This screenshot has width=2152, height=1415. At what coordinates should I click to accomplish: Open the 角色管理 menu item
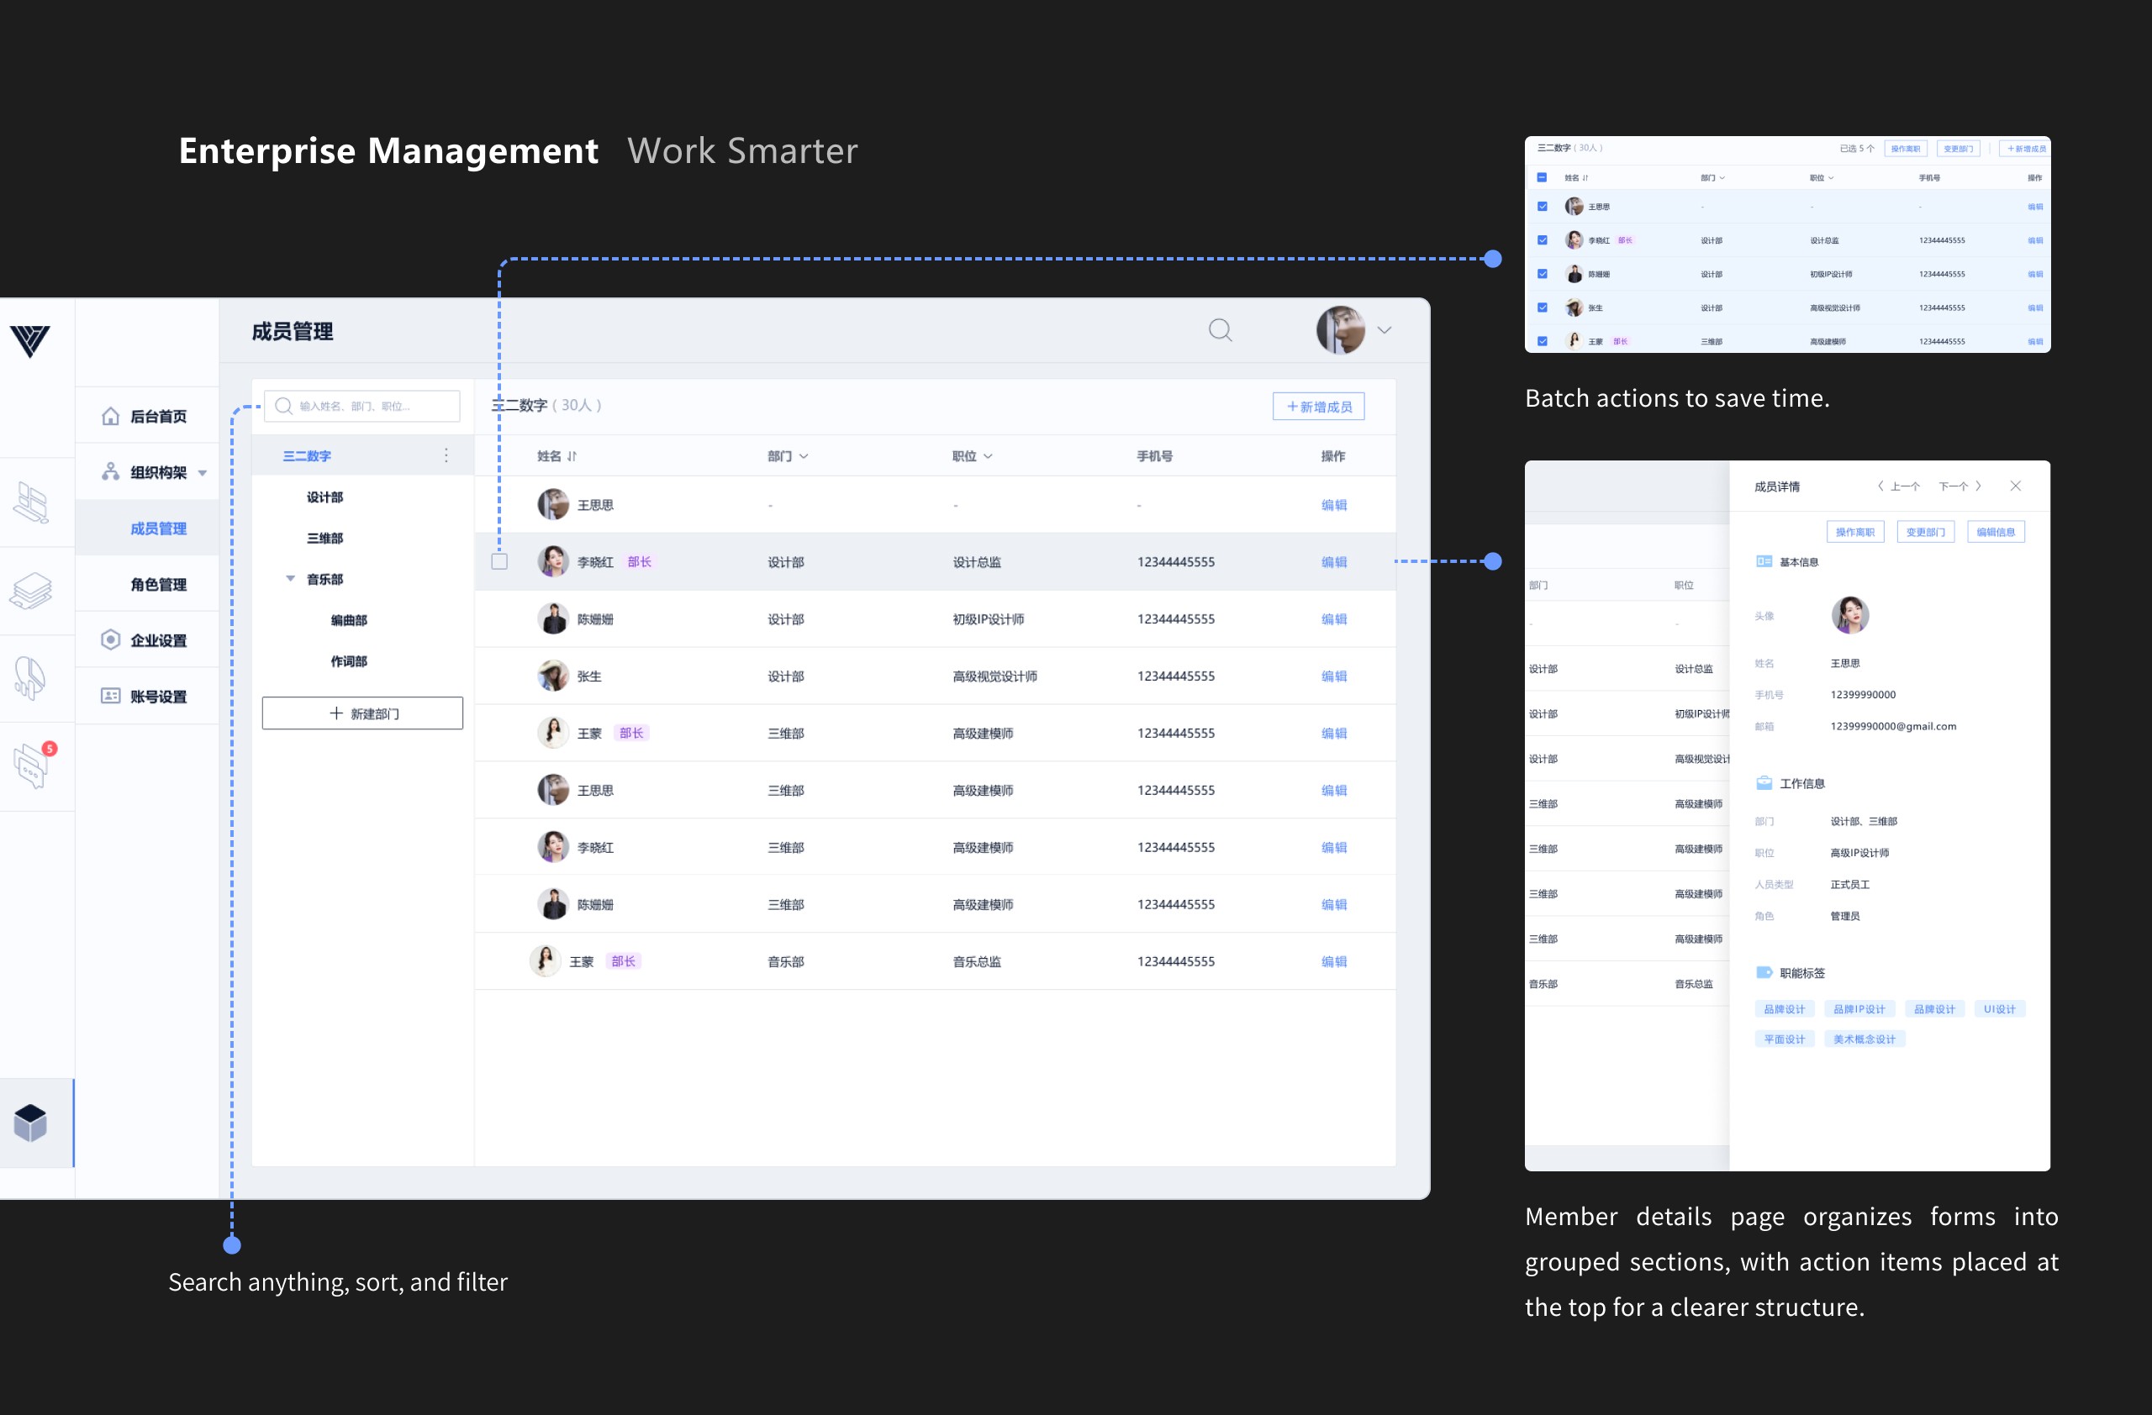[158, 585]
